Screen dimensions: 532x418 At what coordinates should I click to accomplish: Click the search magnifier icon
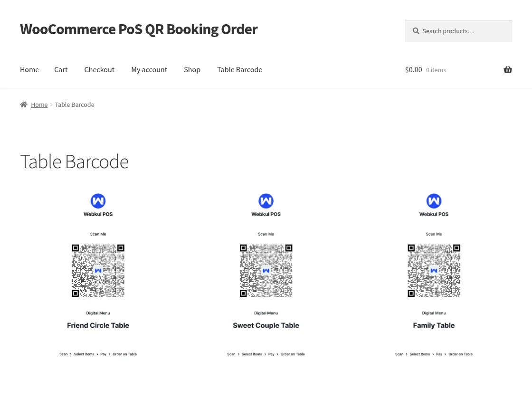tap(416, 31)
